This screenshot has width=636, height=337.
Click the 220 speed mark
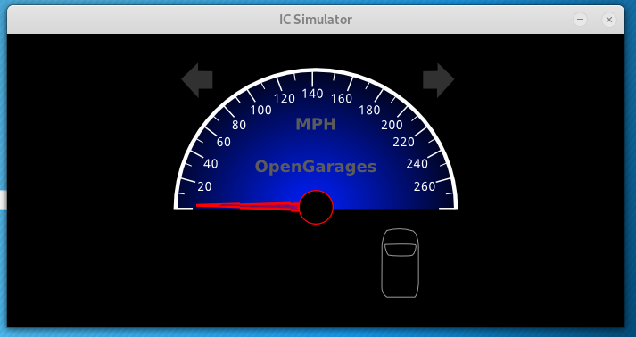tap(403, 142)
